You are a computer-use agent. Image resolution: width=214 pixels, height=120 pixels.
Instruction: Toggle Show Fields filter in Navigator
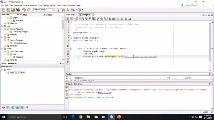8,107
